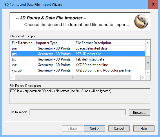Click the Importer Type column header
Screen dimensions: 160x137
[x=54, y=43]
